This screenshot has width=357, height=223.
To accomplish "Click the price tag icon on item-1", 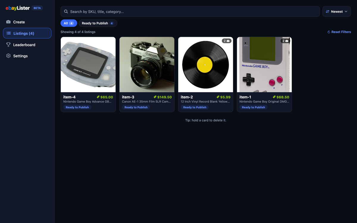I will [x=274, y=97].
